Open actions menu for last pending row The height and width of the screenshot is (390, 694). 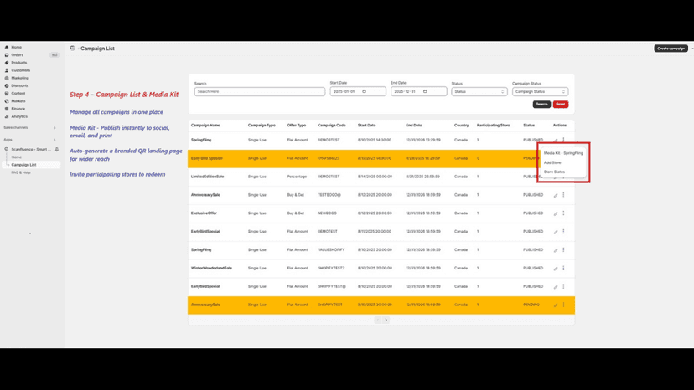(563, 305)
